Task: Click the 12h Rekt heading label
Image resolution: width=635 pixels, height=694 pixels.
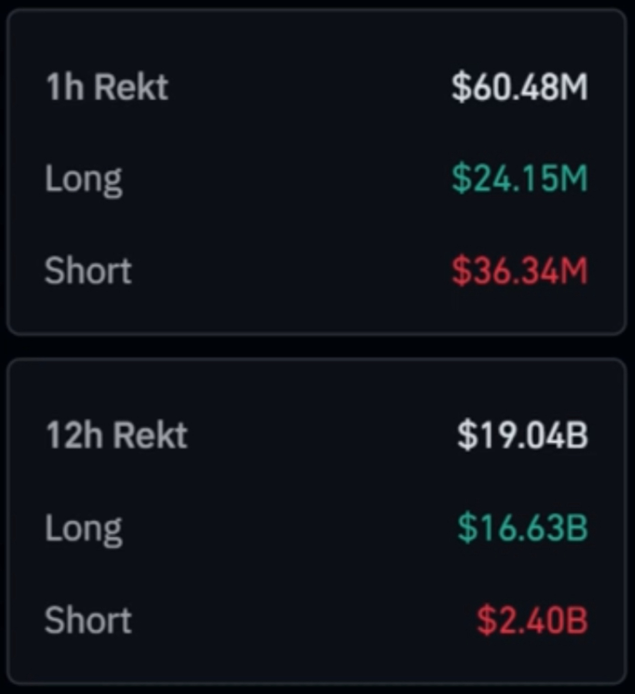Action: click(116, 435)
